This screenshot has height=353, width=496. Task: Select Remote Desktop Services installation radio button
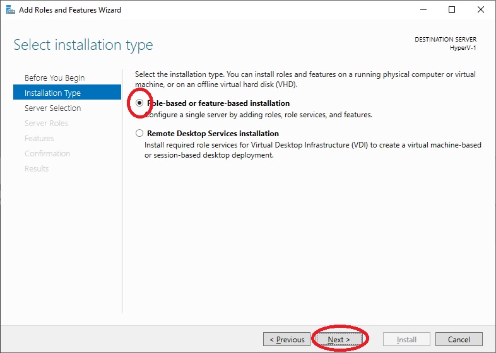coord(139,134)
